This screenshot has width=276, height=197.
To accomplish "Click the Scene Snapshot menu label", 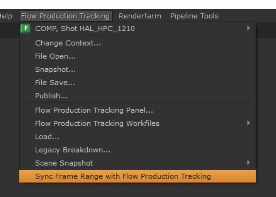I will (x=64, y=163).
